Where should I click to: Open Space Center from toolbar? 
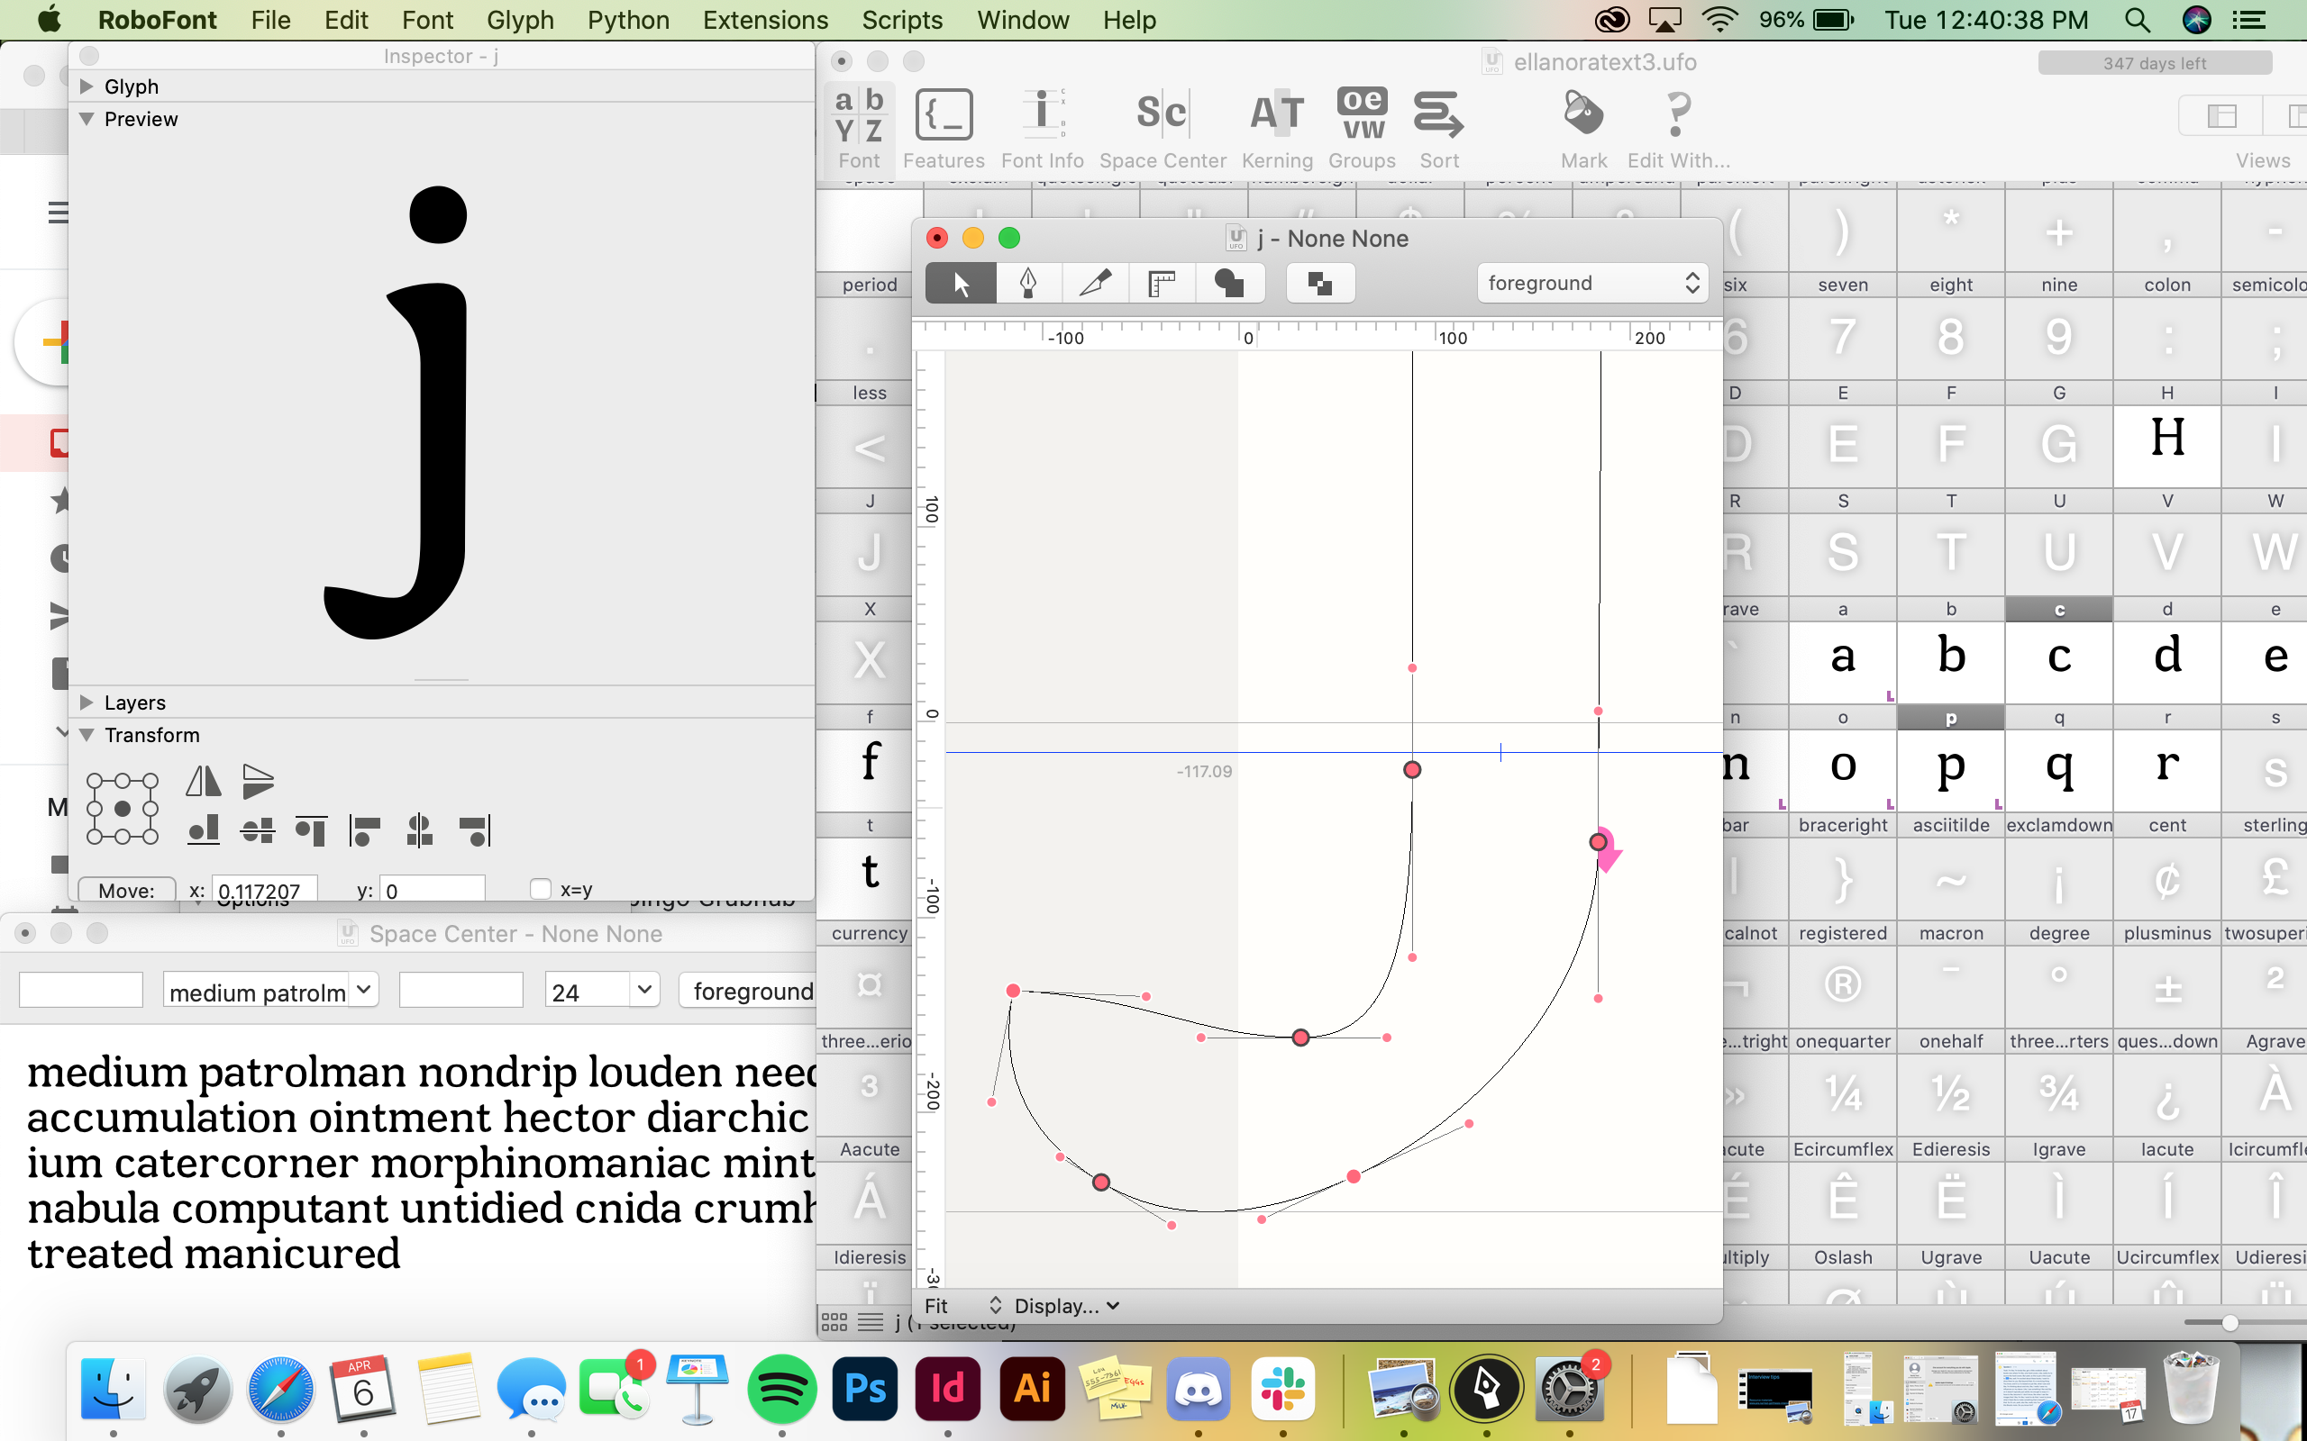(x=1163, y=129)
